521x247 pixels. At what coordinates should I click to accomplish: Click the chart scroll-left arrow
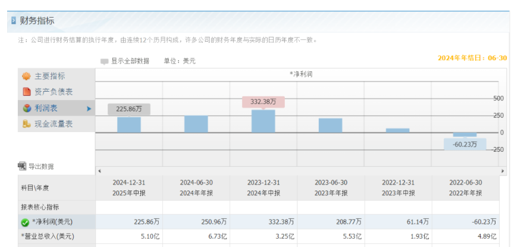(100, 171)
